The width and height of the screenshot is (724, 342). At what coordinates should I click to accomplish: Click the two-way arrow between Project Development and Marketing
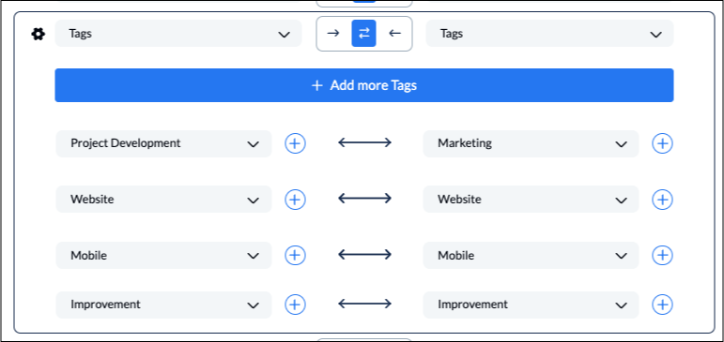pos(364,142)
